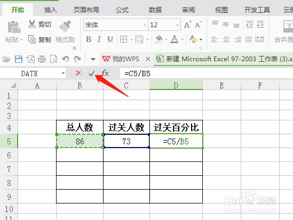
Task: Decrease font size with A- icon
Action: [199, 25]
